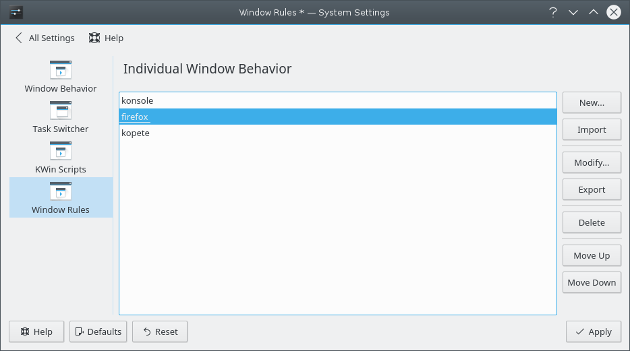Click the lifebuoy Help icon in toolbar
This screenshot has height=351, width=630.
(94, 38)
